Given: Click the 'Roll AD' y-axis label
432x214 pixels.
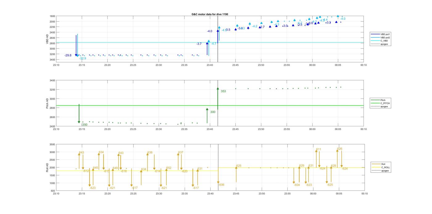Looking at the screenshot, I should (47, 168).
